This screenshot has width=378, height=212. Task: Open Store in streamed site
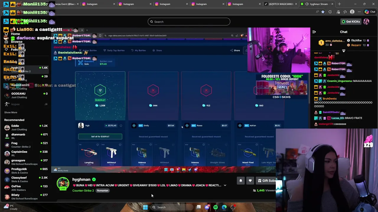click(157, 50)
